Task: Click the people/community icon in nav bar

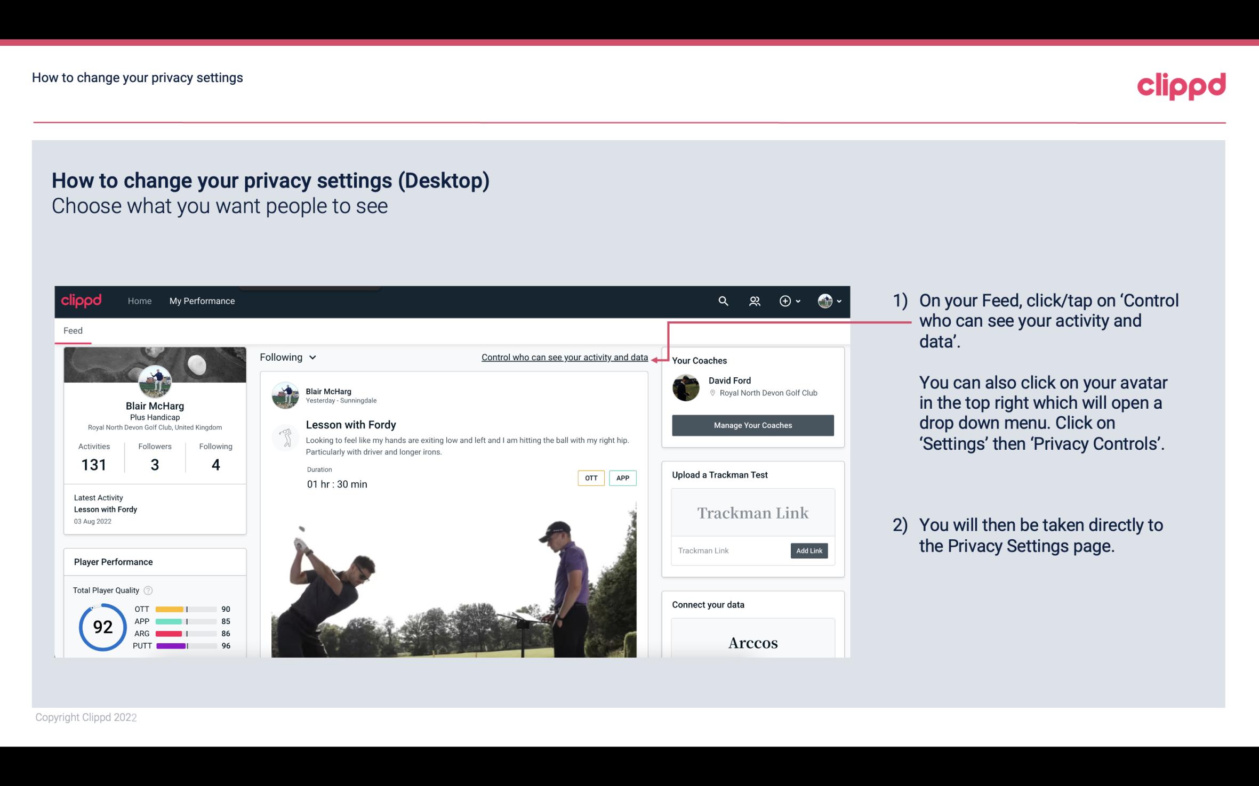Action: tap(756, 301)
